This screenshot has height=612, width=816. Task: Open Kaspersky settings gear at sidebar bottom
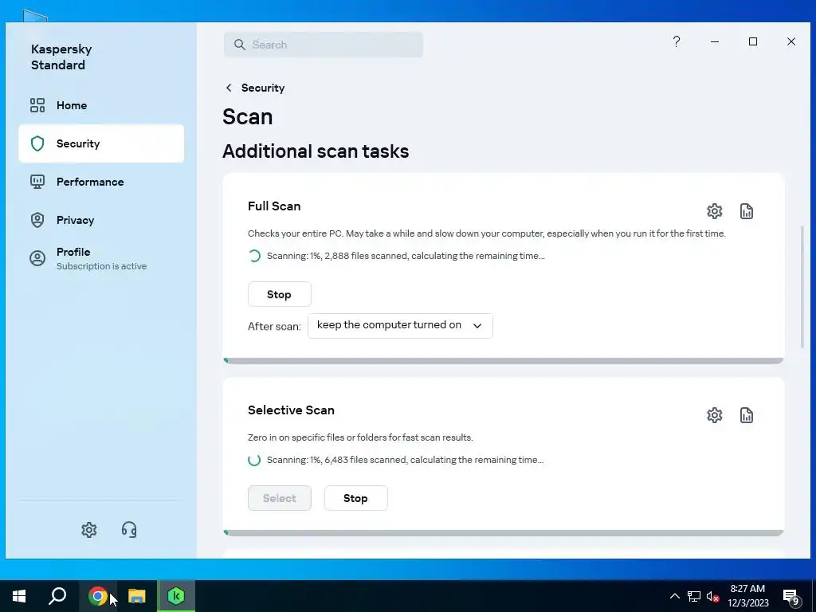(x=89, y=530)
